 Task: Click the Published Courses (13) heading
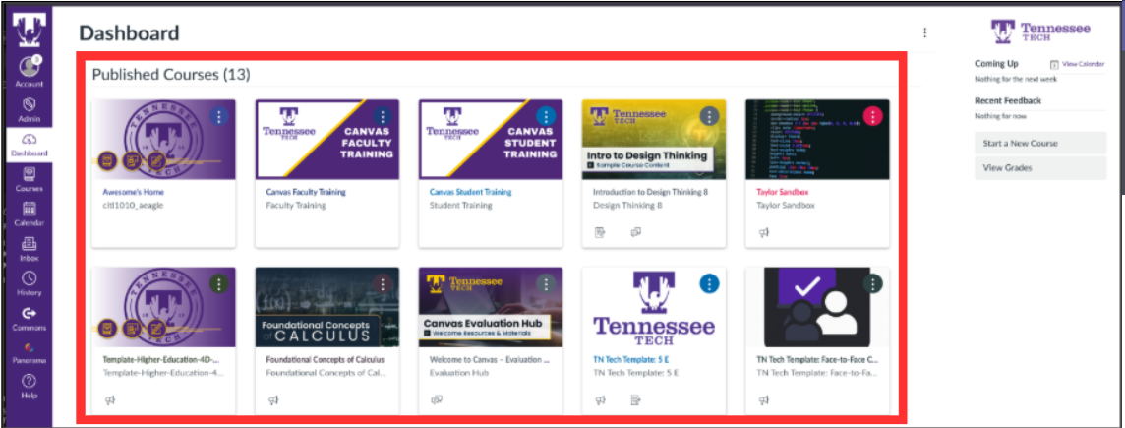click(171, 74)
